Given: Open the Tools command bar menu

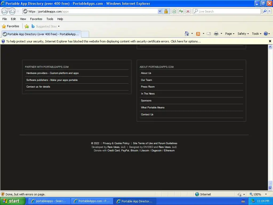Looking at the screenshot, I should pos(257,34).
